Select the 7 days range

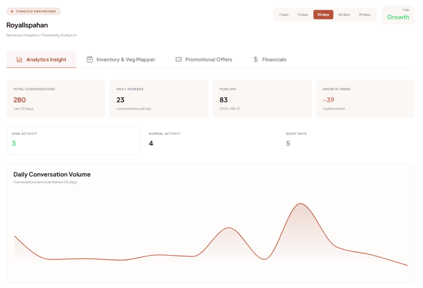[284, 14]
